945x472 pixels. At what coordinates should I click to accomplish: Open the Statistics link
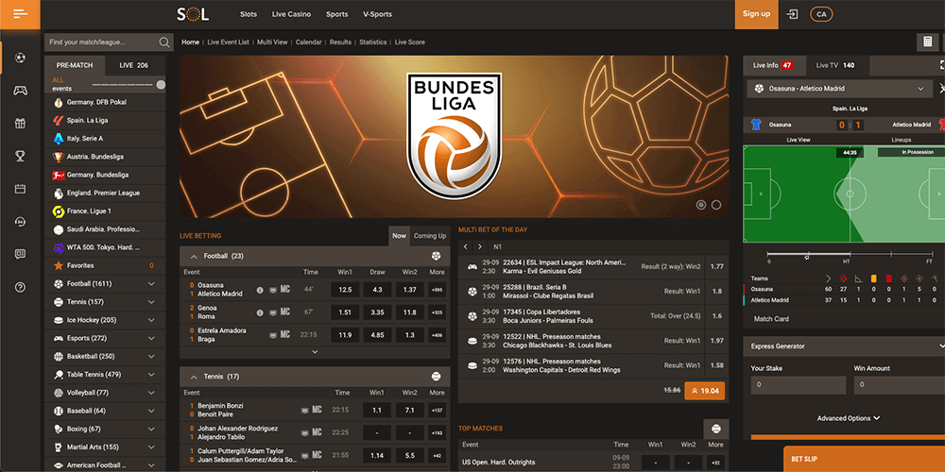click(x=373, y=42)
